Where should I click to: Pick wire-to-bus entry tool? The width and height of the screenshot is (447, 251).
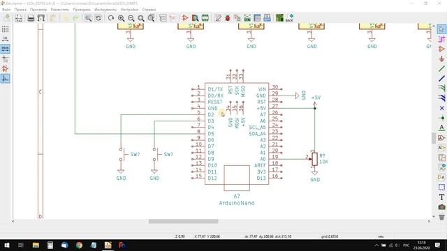pos(441,89)
